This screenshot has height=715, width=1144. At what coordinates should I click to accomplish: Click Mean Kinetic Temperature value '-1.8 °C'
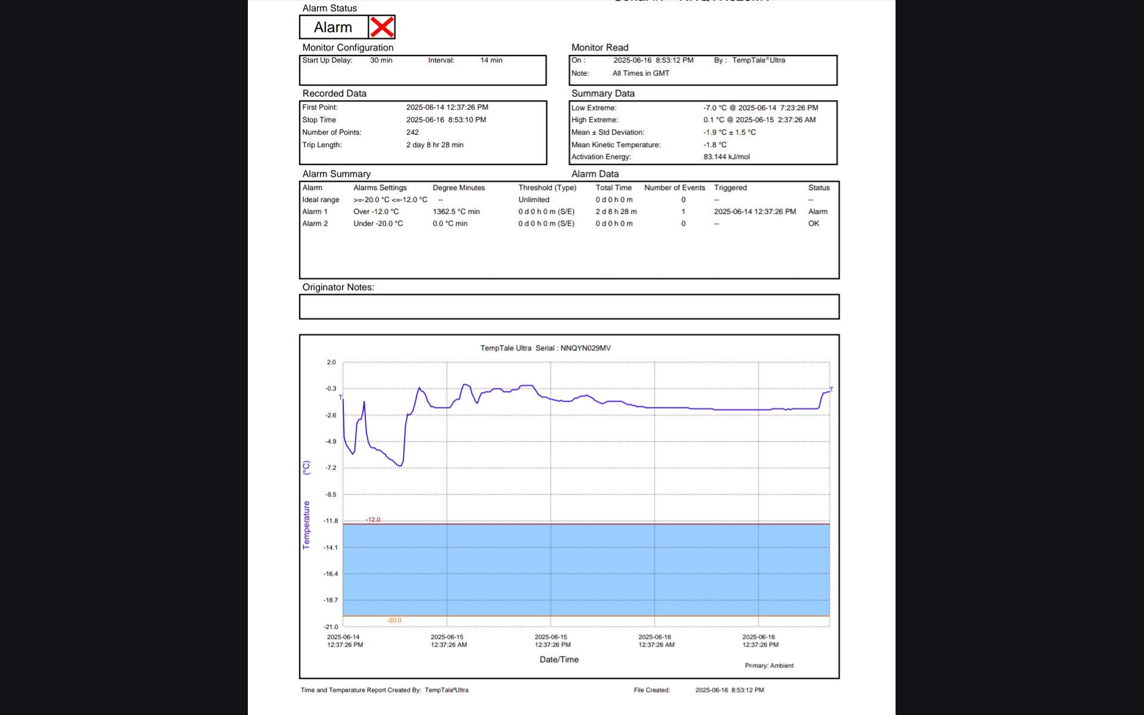[x=715, y=145]
